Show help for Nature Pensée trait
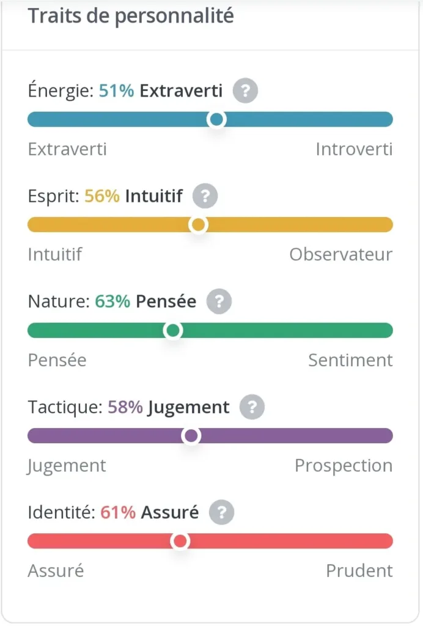The image size is (423, 626). coord(219,301)
